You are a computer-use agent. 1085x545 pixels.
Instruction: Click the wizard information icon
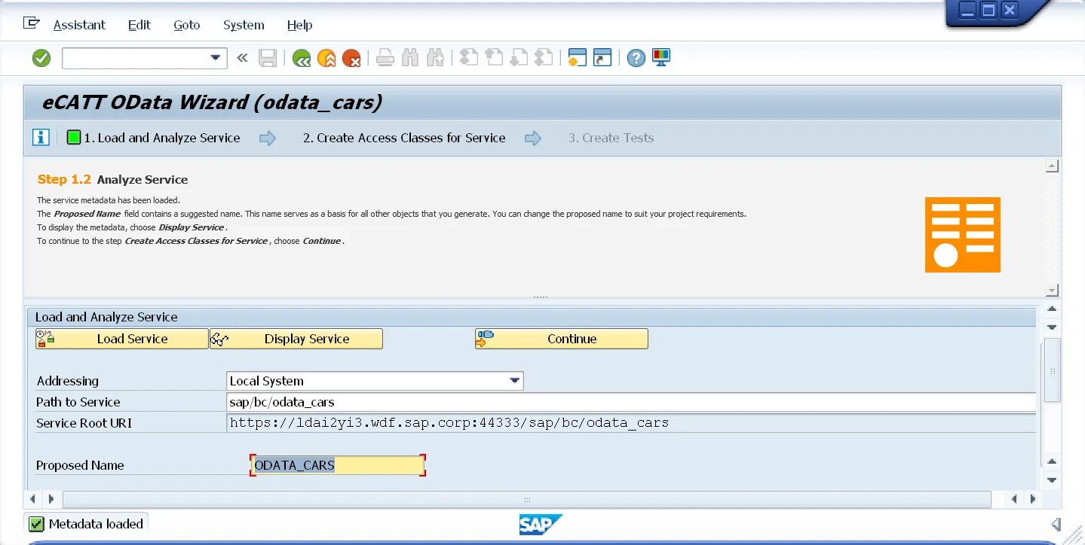coord(41,138)
